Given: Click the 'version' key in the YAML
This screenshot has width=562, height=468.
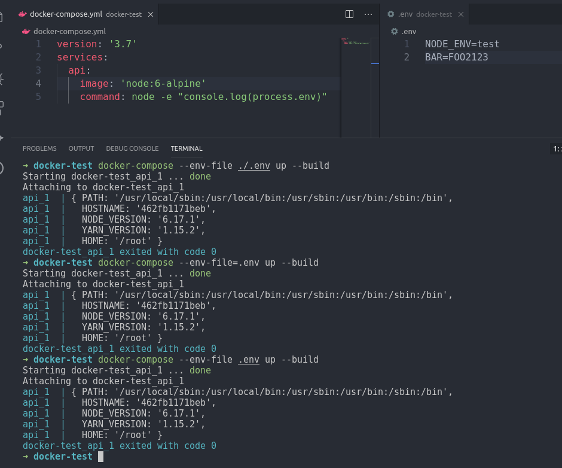Looking at the screenshot, I should pos(77,44).
